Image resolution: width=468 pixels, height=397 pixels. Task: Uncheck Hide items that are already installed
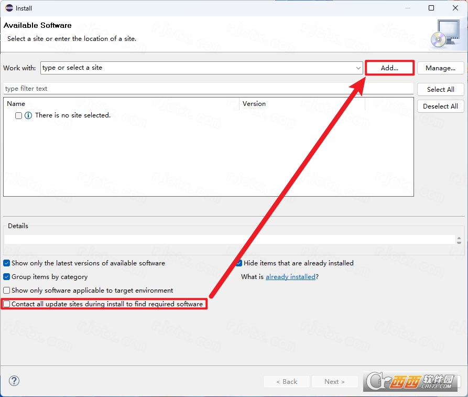(239, 263)
